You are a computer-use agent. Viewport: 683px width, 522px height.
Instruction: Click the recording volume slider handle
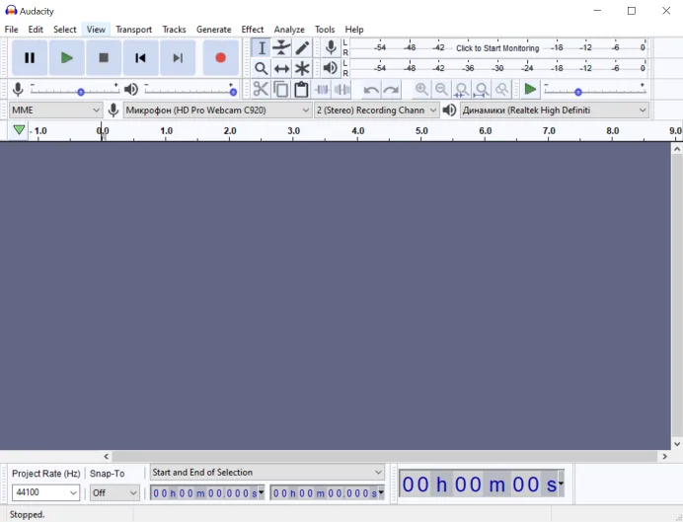[x=81, y=93]
